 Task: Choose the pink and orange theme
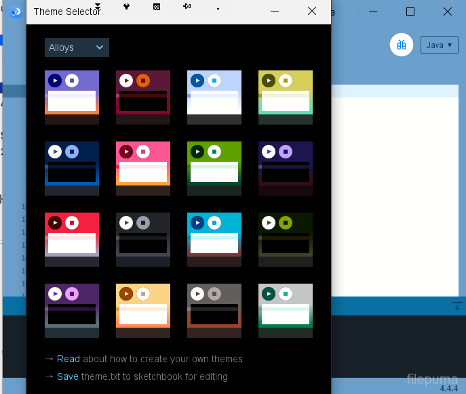(x=143, y=169)
